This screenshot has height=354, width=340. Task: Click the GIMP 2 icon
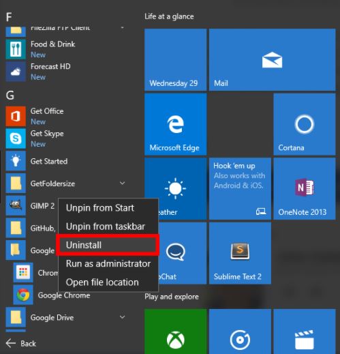pos(16,205)
